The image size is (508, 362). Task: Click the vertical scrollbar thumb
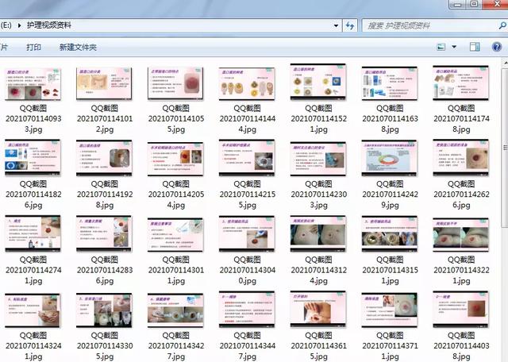coord(505,148)
